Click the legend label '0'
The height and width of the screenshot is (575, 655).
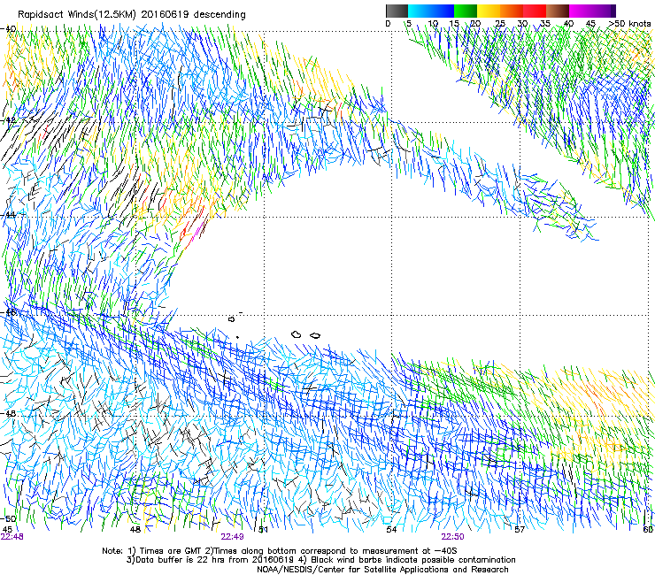pos(388,24)
